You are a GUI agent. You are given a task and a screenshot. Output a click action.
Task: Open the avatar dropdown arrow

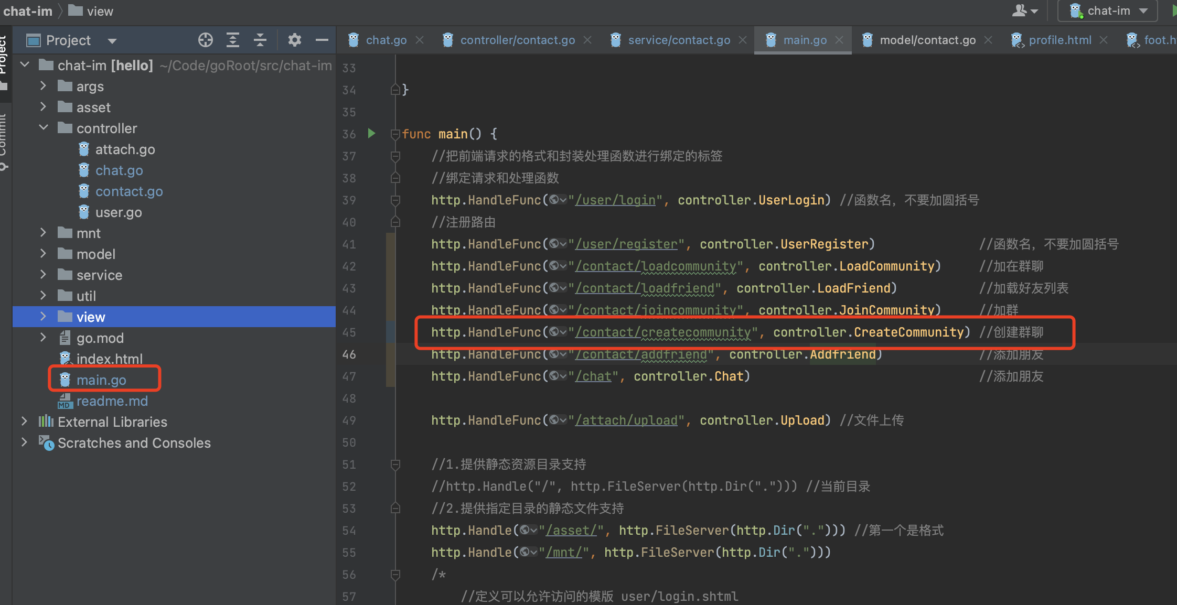click(x=1034, y=10)
